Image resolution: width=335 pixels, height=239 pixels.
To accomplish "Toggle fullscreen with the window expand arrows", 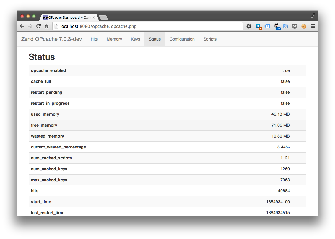I will [x=313, y=15].
